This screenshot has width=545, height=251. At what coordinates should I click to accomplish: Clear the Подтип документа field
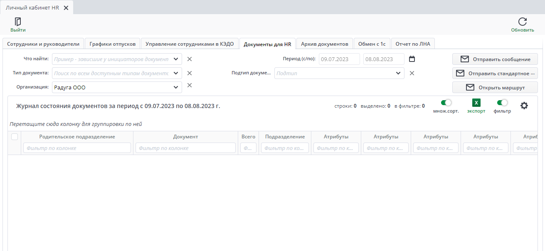(x=412, y=73)
